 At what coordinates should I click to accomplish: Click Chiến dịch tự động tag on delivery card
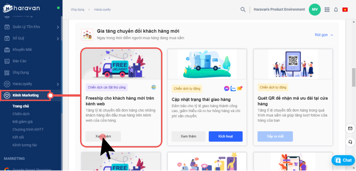(187, 89)
